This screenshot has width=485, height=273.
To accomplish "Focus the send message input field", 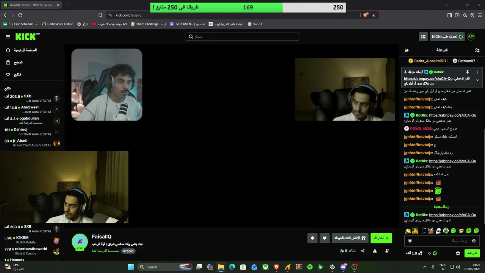I will coord(442,241).
